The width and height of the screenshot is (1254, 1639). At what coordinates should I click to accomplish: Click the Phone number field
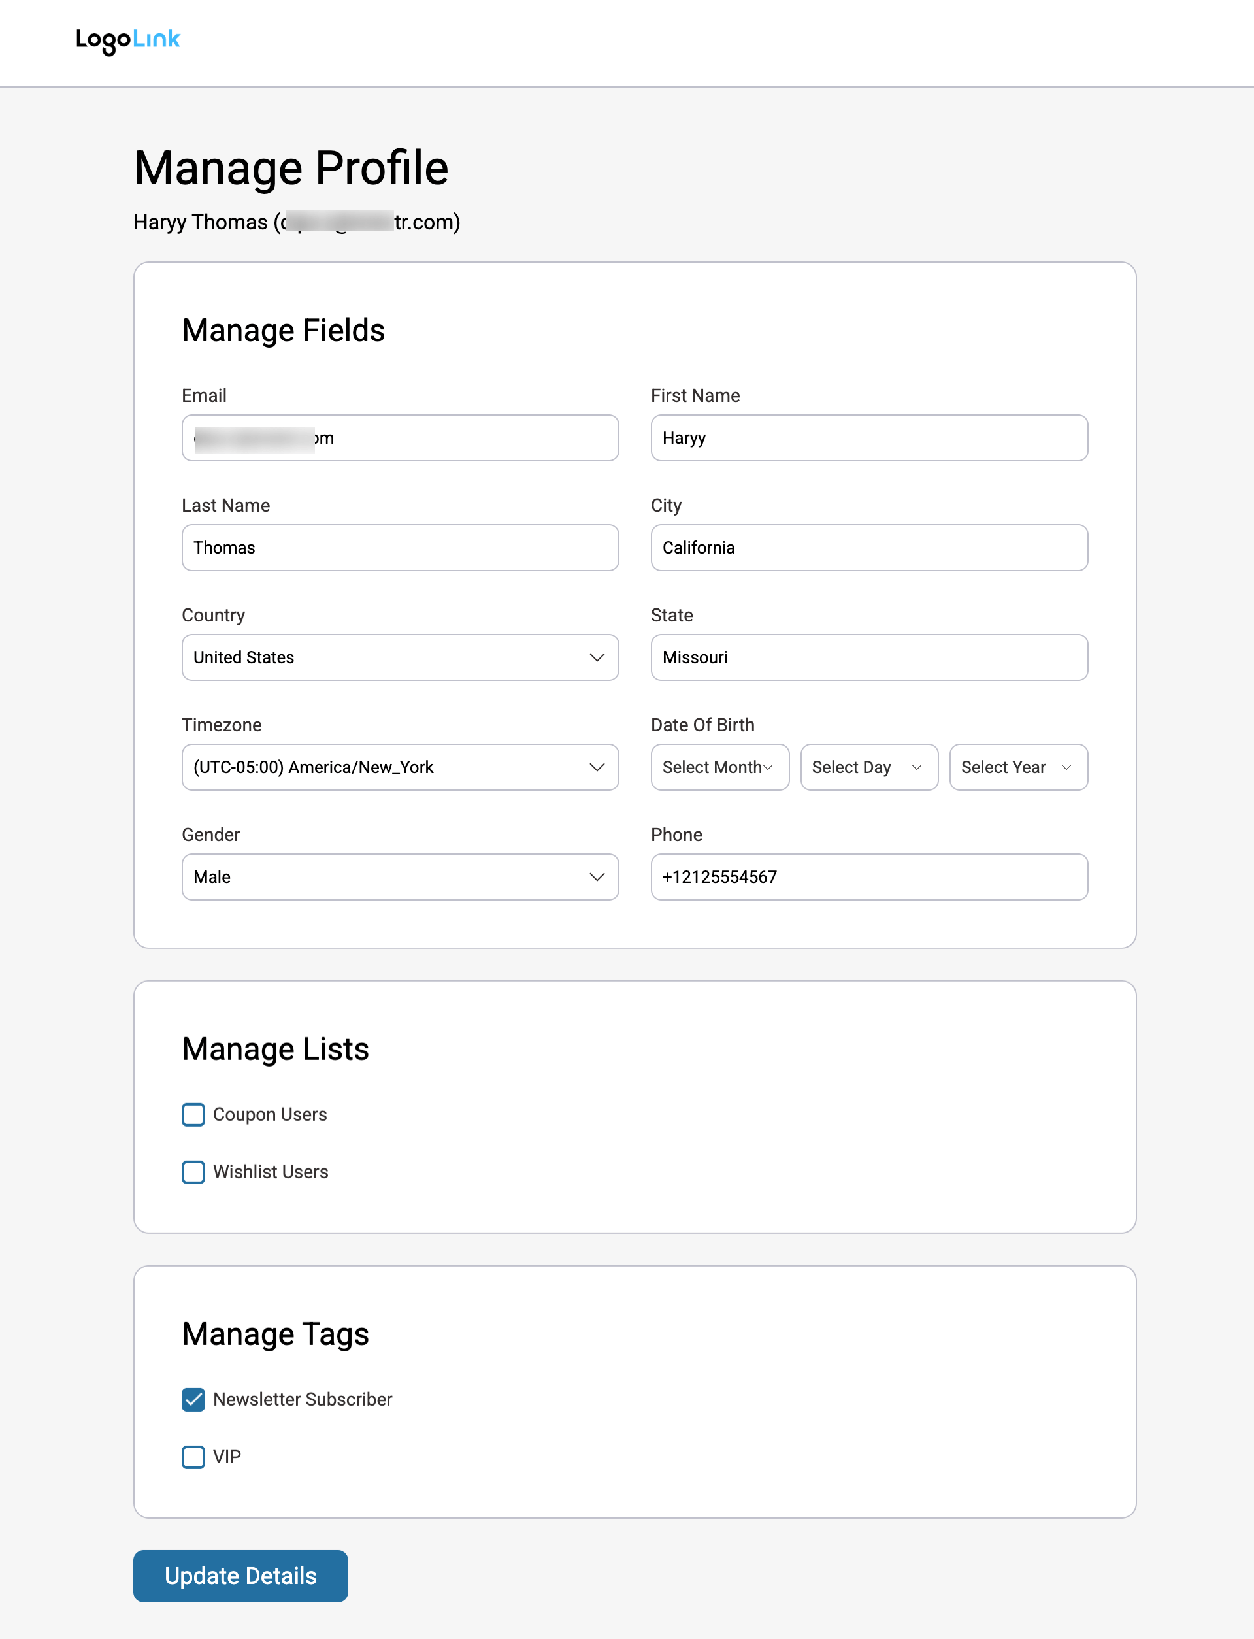tap(868, 877)
